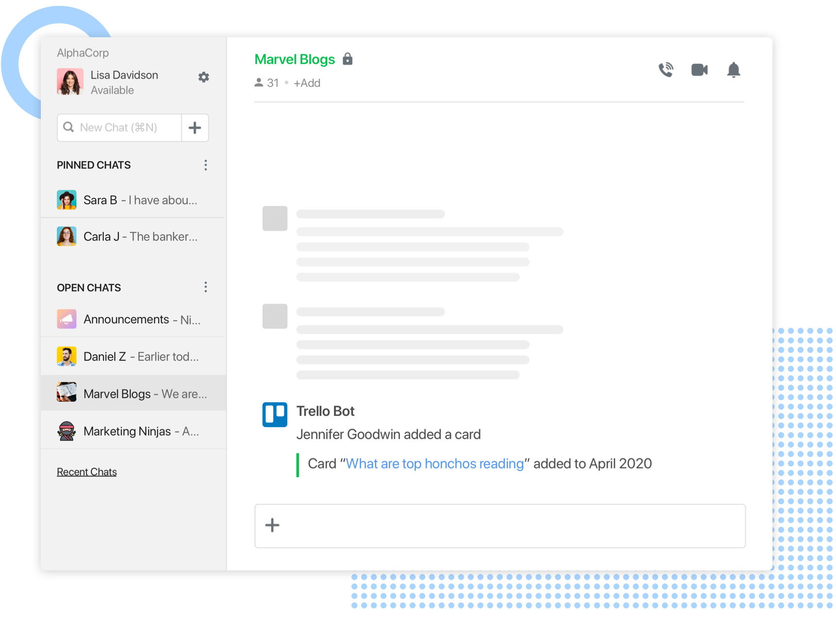836x631 pixels.
Task: Open Sara B pinned chat
Action: (x=133, y=200)
